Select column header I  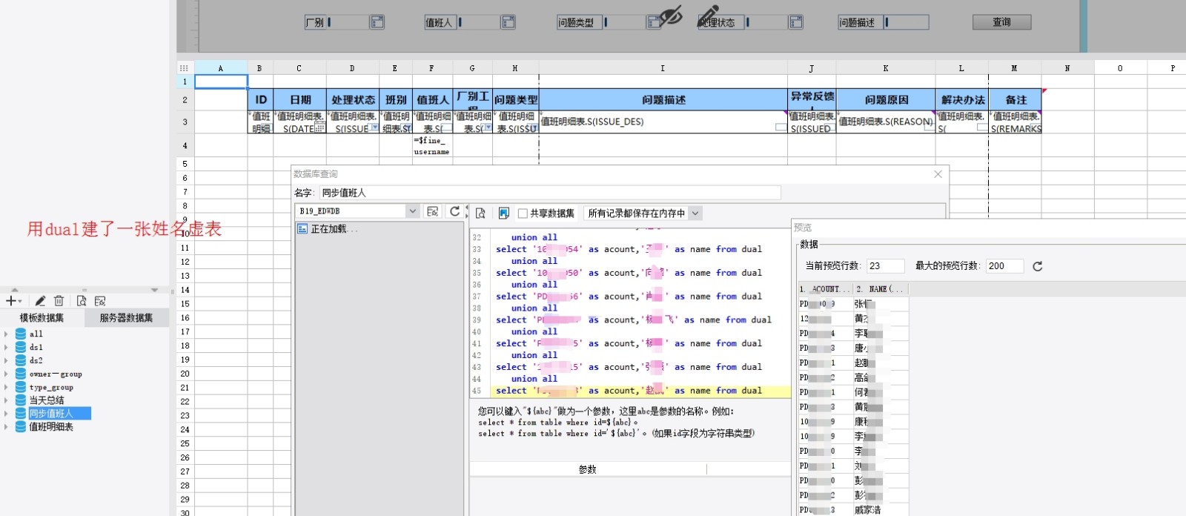[663, 67]
